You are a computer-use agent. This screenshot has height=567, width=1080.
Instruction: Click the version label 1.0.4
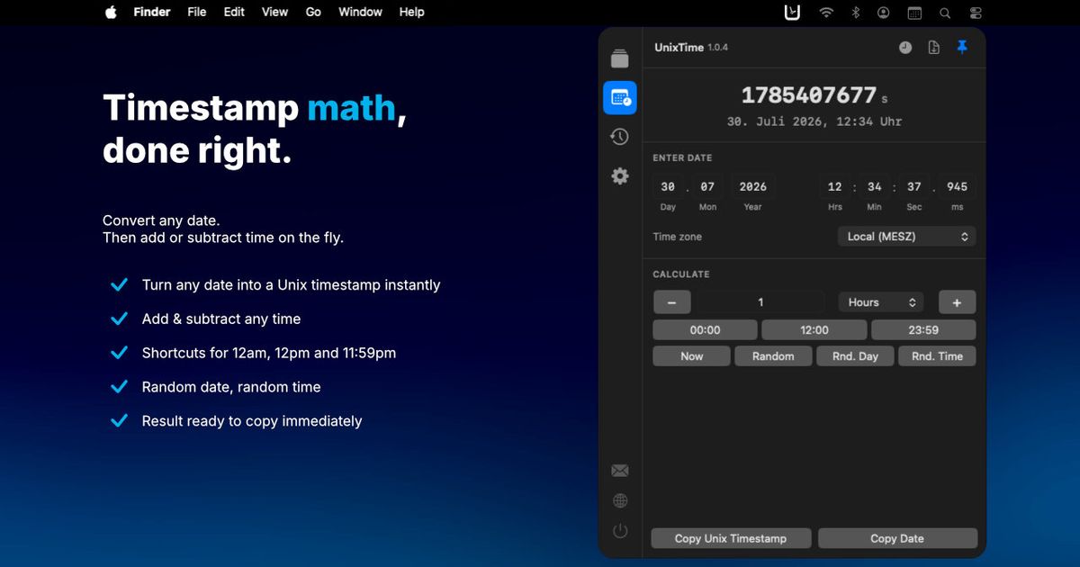(718, 48)
